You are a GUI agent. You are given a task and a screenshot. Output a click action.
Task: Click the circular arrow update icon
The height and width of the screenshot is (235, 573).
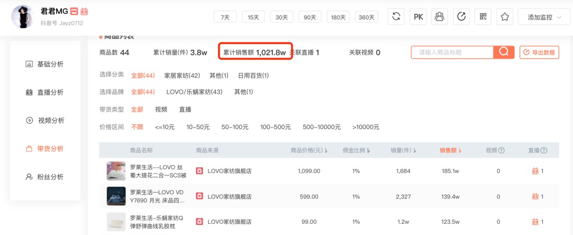click(x=462, y=17)
